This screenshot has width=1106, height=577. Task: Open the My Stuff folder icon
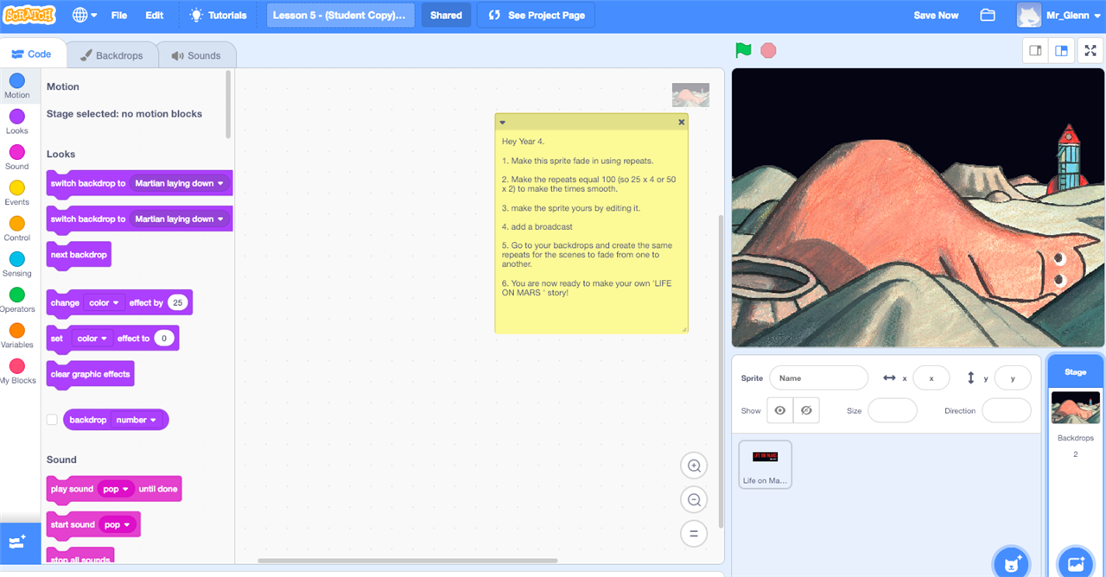[988, 16]
